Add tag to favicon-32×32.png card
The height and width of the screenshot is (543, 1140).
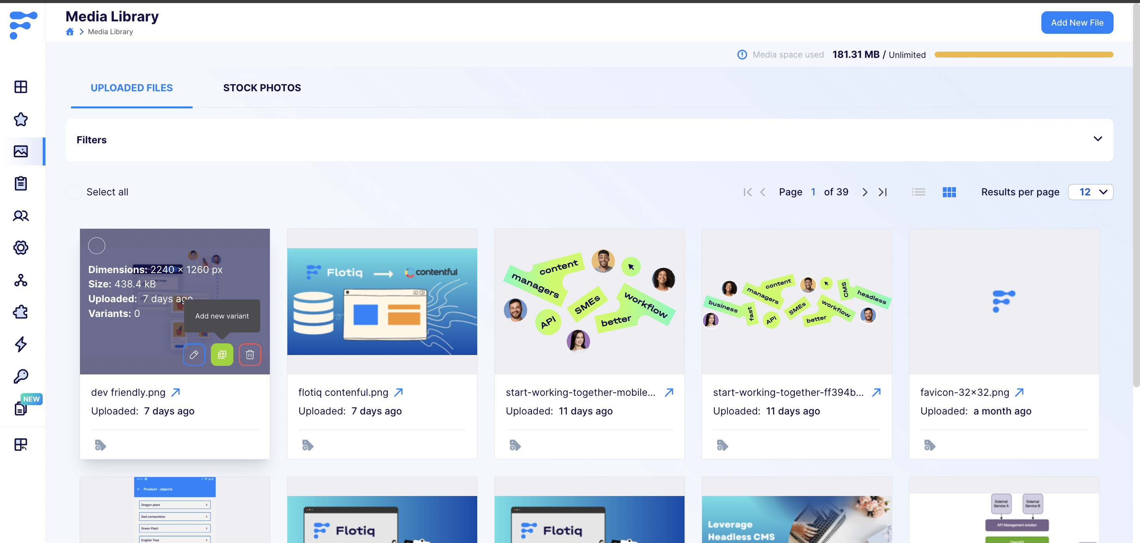click(930, 445)
